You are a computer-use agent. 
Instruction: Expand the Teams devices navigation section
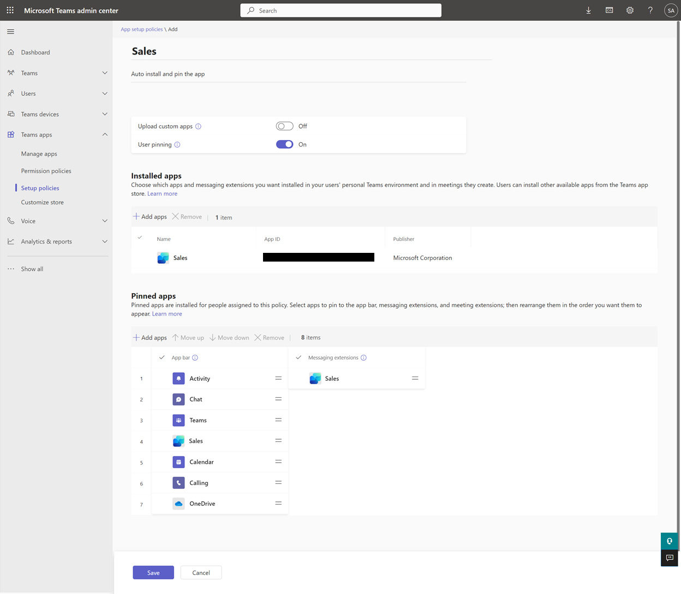[105, 114]
